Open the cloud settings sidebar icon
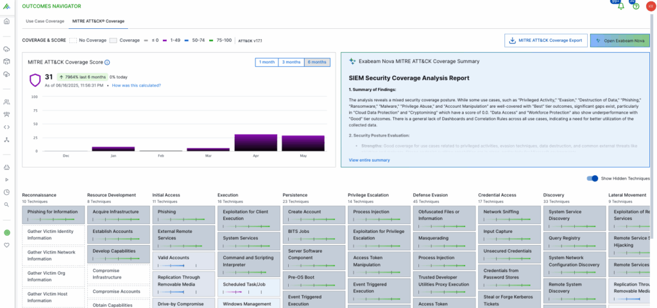Viewport: 657px width, 308px height. click(6, 74)
